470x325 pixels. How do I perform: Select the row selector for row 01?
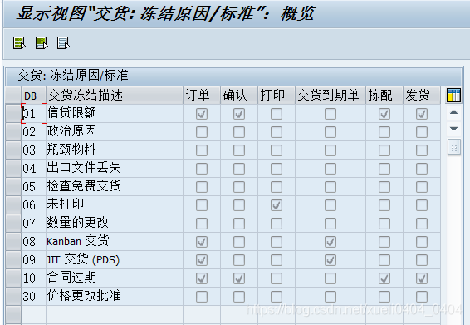[13, 113]
